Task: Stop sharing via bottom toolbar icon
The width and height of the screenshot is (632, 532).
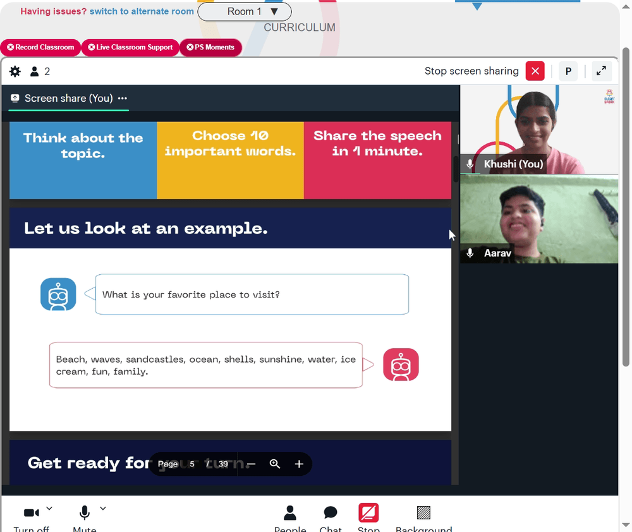Action: pyautogui.click(x=368, y=513)
